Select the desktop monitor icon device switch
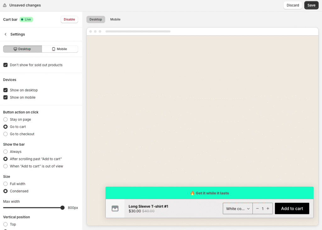The image size is (322, 230). (x=15, y=49)
